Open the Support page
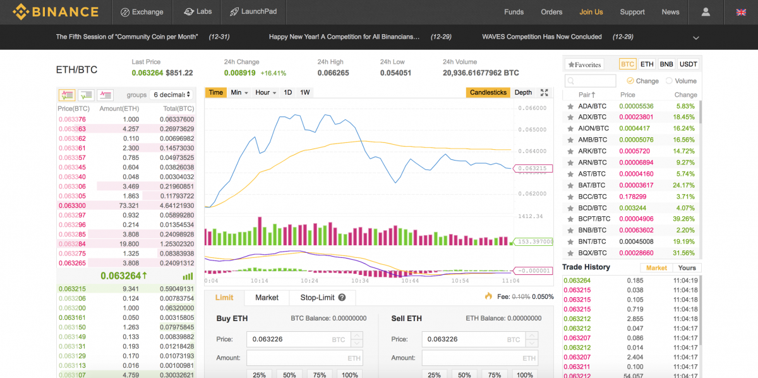758x378 pixels. (x=632, y=12)
